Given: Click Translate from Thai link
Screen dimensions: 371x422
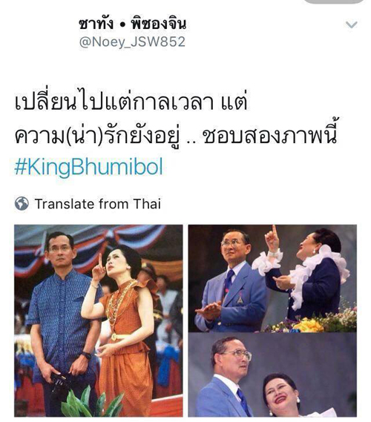Looking at the screenshot, I should [x=98, y=204].
